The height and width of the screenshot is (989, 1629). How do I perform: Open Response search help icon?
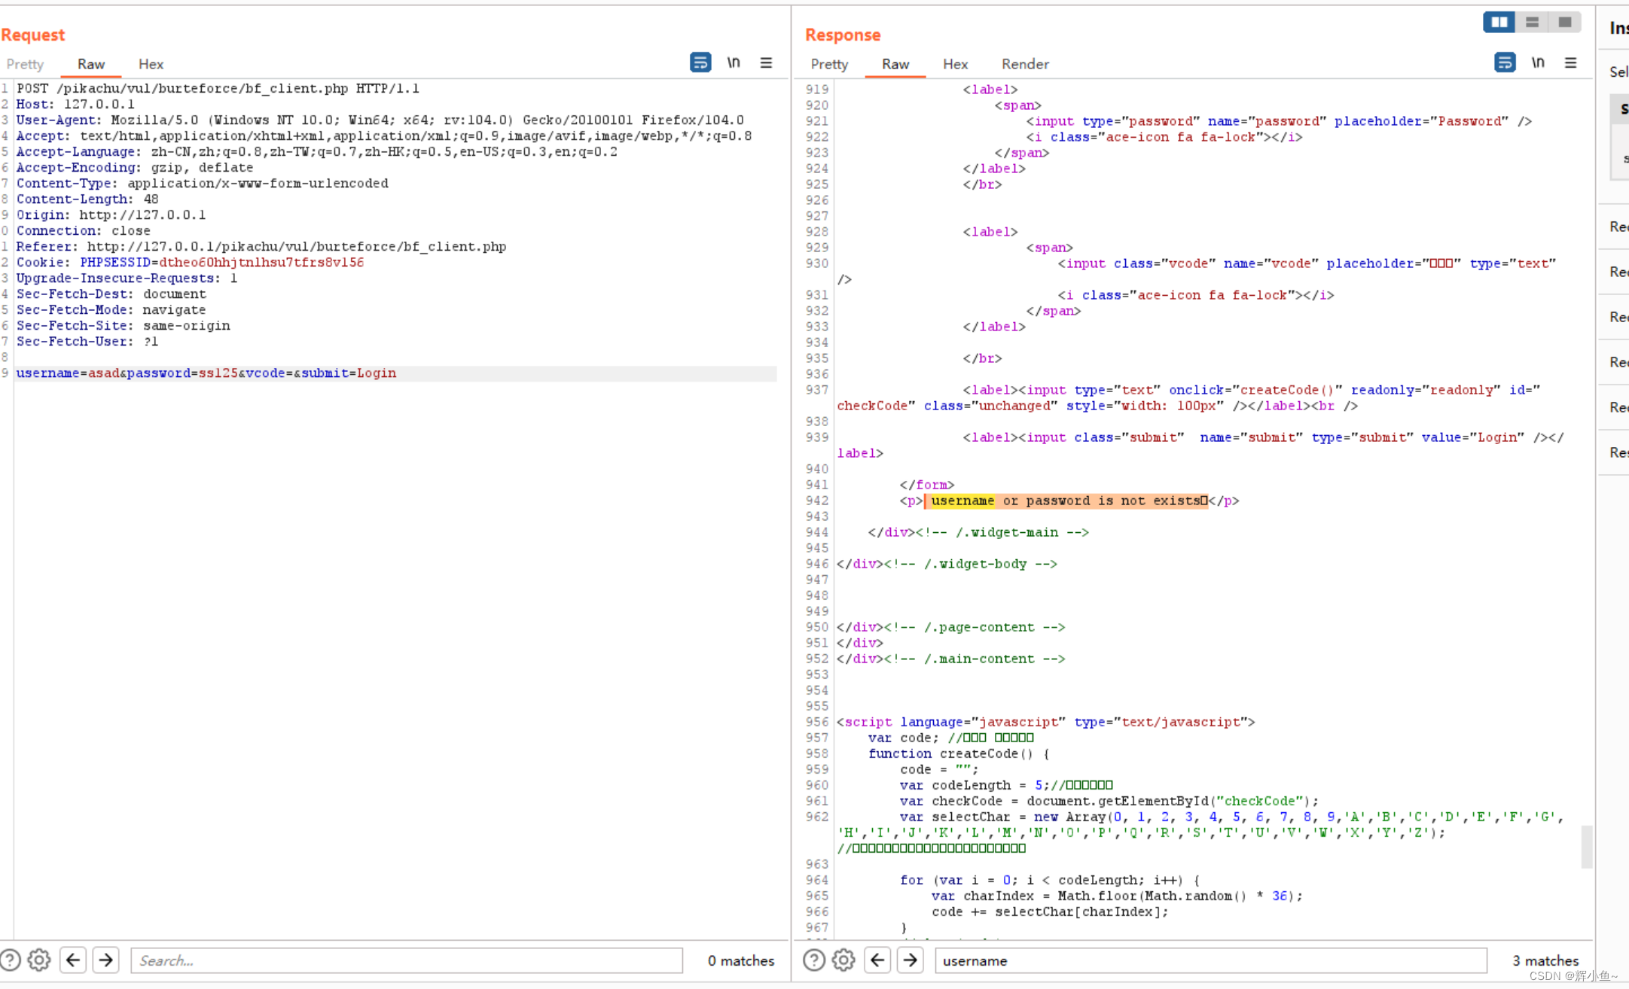point(814,960)
